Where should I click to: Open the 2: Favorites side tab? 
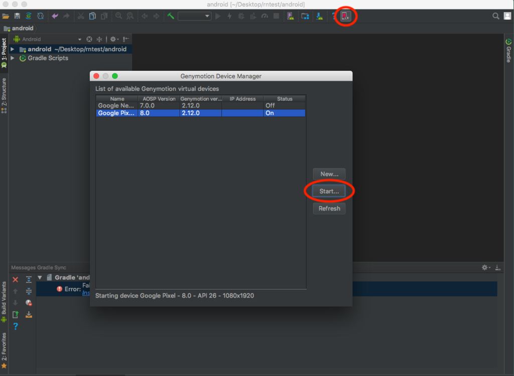[x=4, y=350]
